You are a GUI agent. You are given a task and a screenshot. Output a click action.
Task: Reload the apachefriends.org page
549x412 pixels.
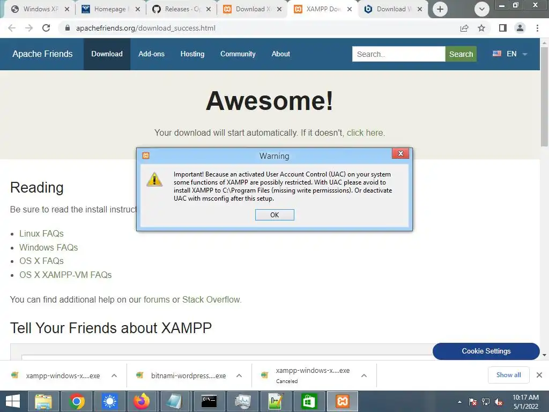click(x=46, y=28)
